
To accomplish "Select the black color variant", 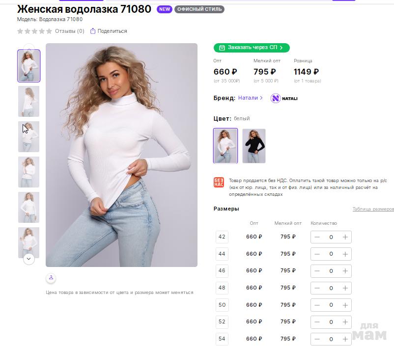I will point(254,146).
